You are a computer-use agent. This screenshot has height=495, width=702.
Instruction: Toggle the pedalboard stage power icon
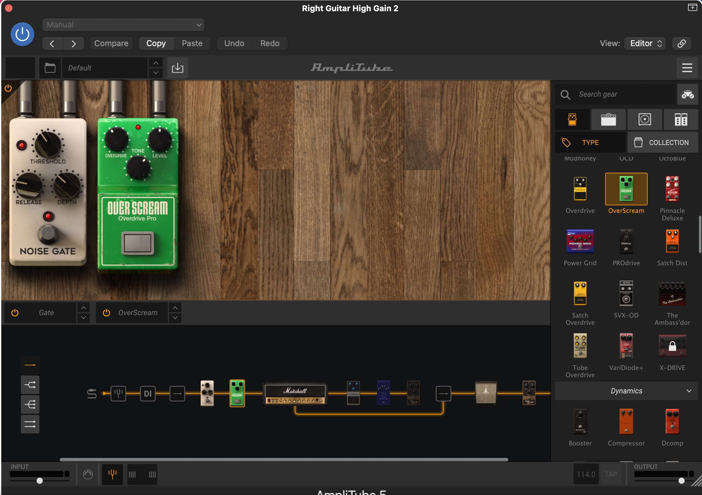pos(8,88)
